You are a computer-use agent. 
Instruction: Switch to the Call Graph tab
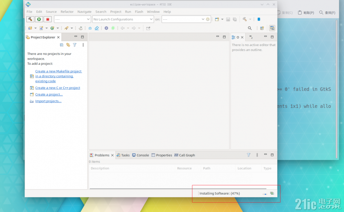184,155
